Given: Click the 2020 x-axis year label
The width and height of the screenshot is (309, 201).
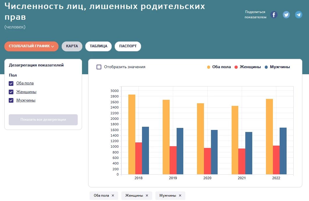Looking at the screenshot, I should point(207,178).
